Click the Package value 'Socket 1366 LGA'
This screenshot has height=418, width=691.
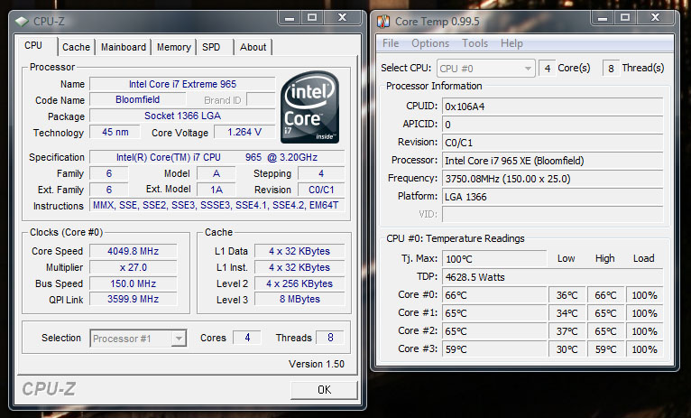182,116
